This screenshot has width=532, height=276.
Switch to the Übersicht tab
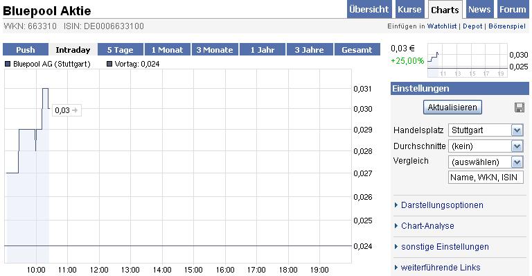pos(369,10)
